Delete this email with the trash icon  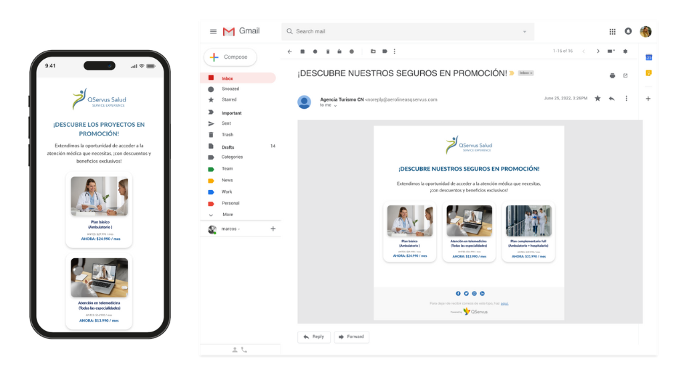(327, 51)
